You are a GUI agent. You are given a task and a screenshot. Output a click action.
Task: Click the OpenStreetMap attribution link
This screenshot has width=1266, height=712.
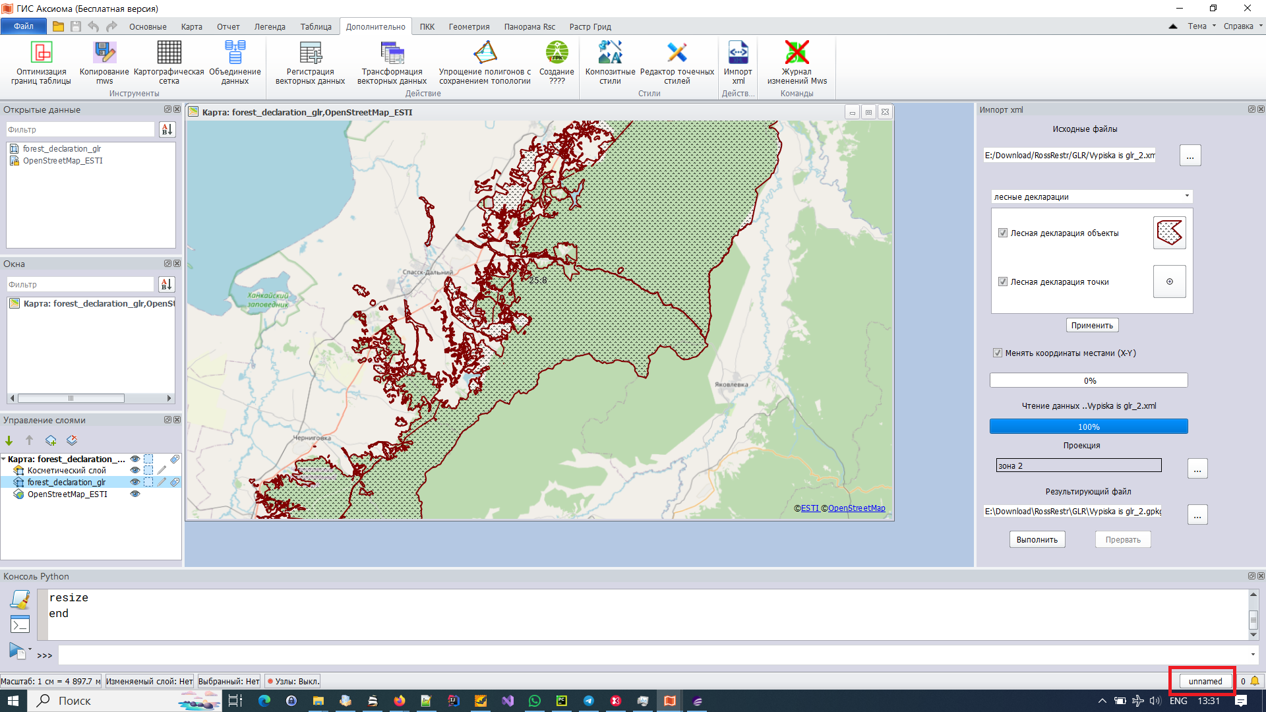856,508
